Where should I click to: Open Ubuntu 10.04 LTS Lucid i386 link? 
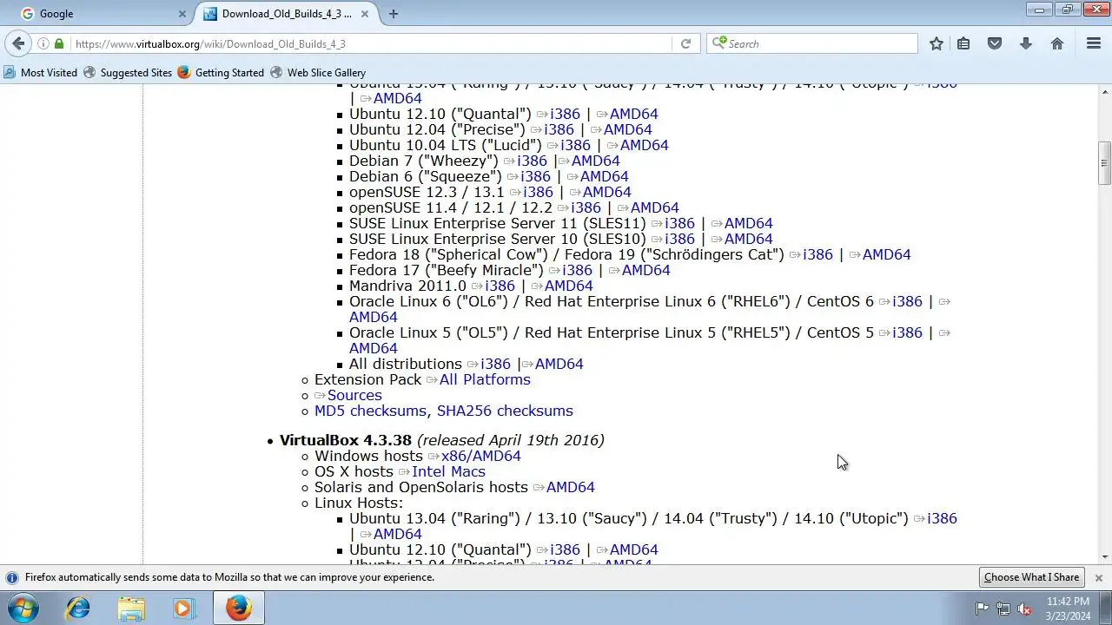tap(575, 145)
